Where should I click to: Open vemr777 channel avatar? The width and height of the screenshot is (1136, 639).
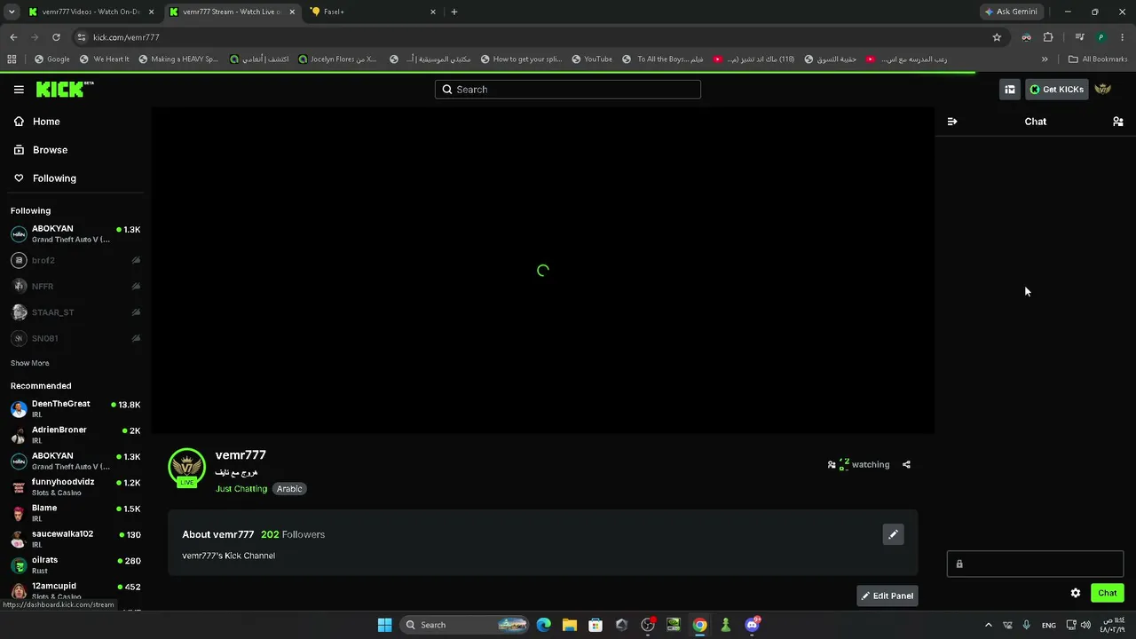click(x=186, y=468)
